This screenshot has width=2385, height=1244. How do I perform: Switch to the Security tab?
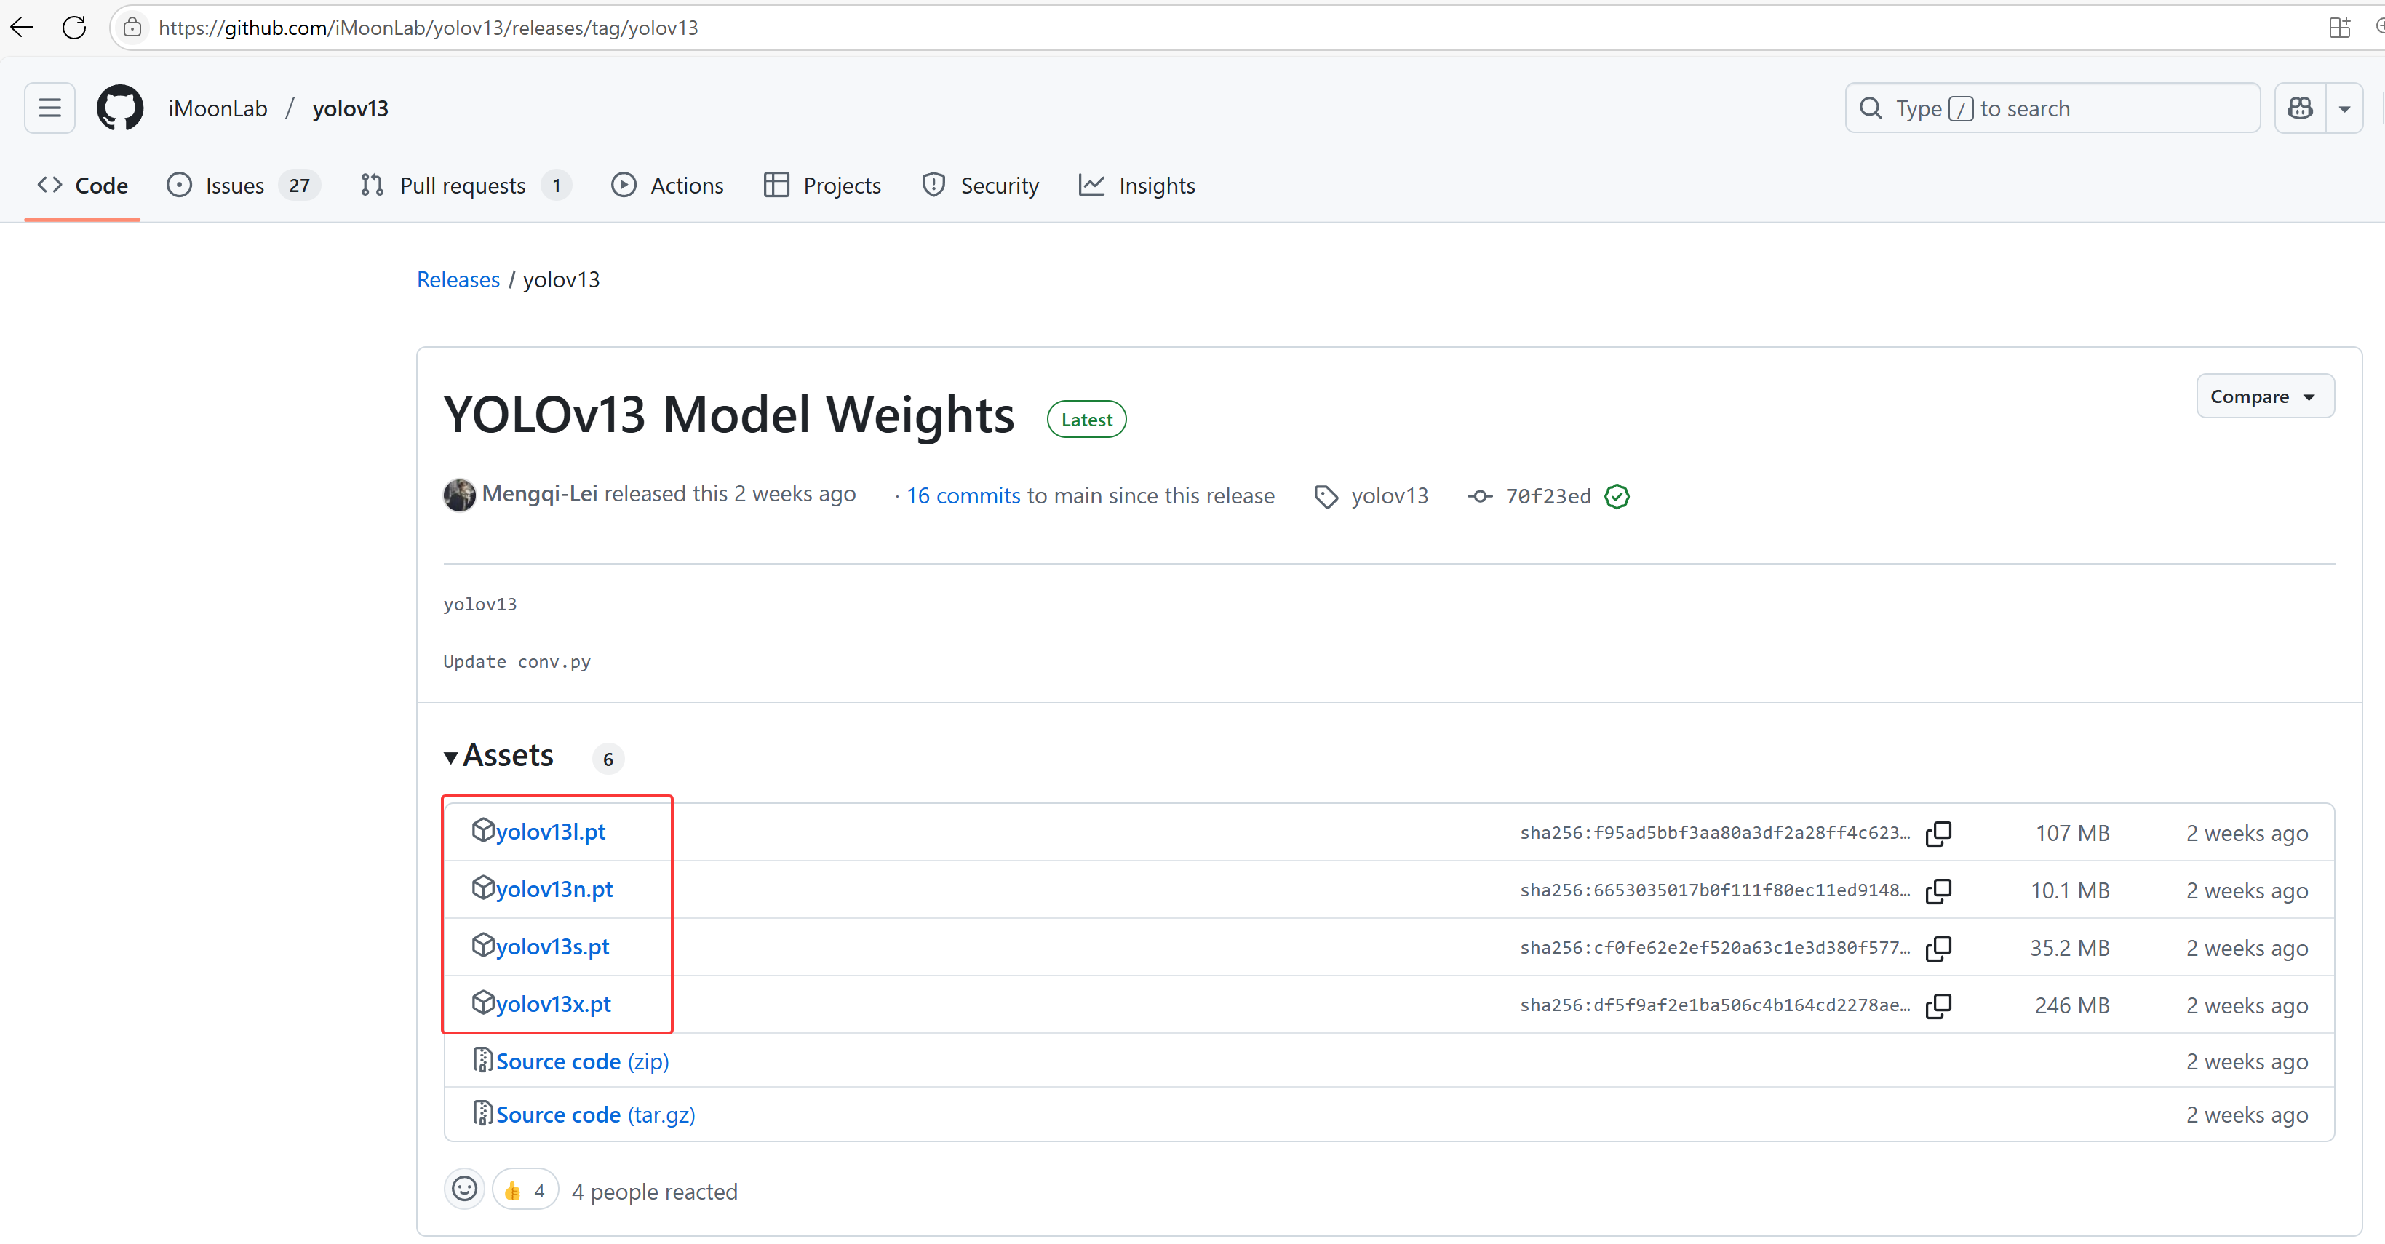pos(981,185)
